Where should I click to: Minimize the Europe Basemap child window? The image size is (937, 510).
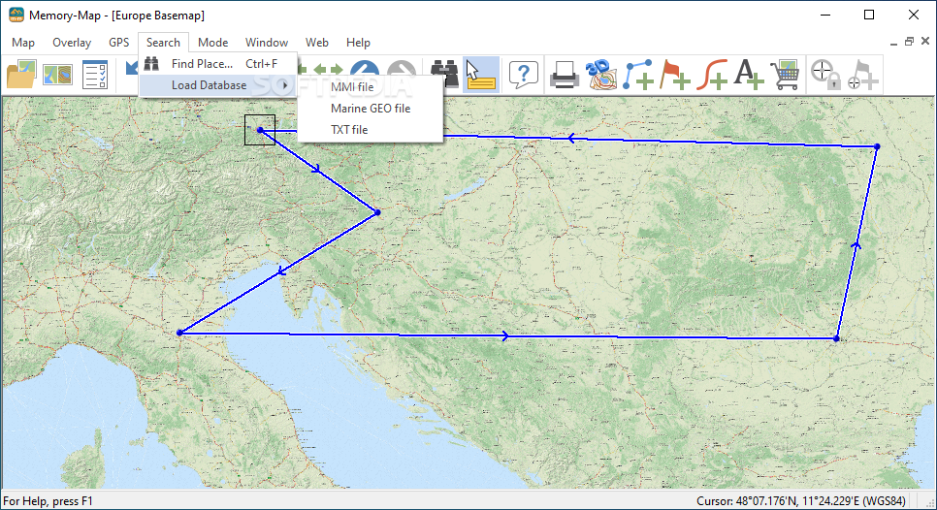click(893, 42)
